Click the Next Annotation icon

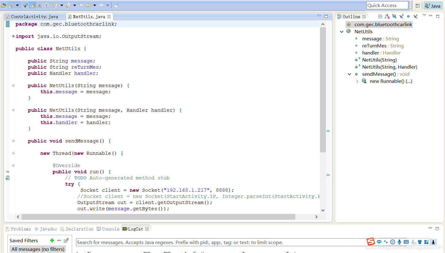click(x=55, y=5)
